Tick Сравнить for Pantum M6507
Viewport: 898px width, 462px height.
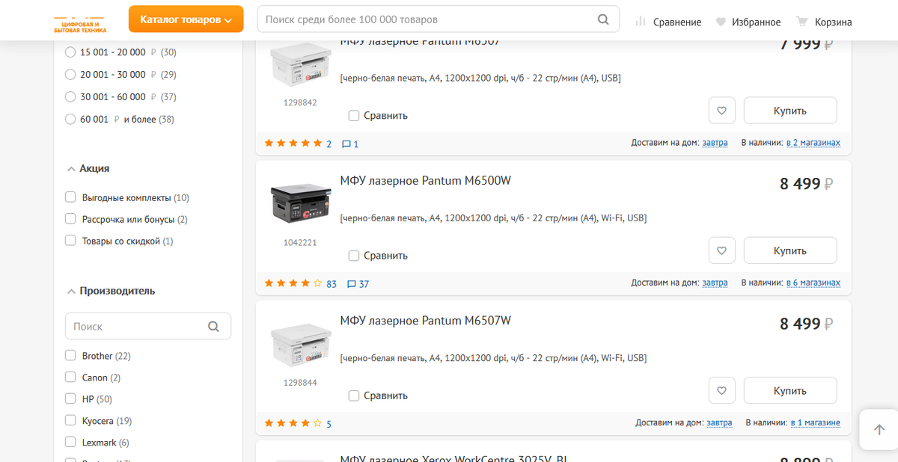tap(354, 115)
